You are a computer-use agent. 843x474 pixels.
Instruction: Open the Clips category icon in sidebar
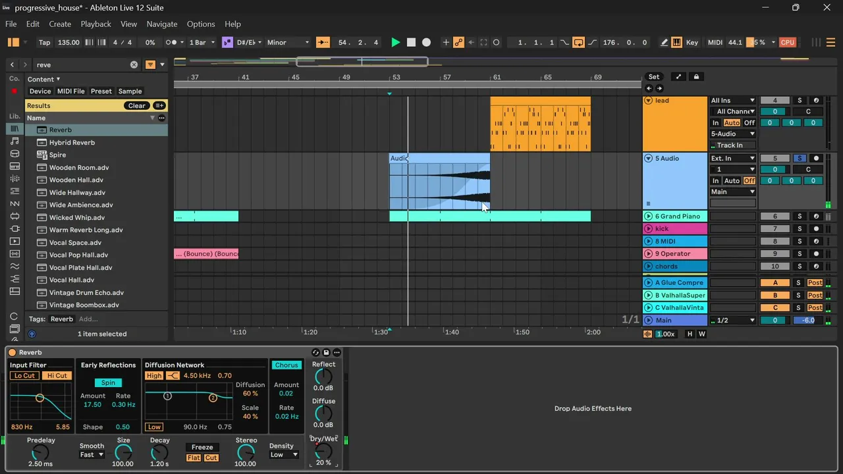(x=14, y=242)
